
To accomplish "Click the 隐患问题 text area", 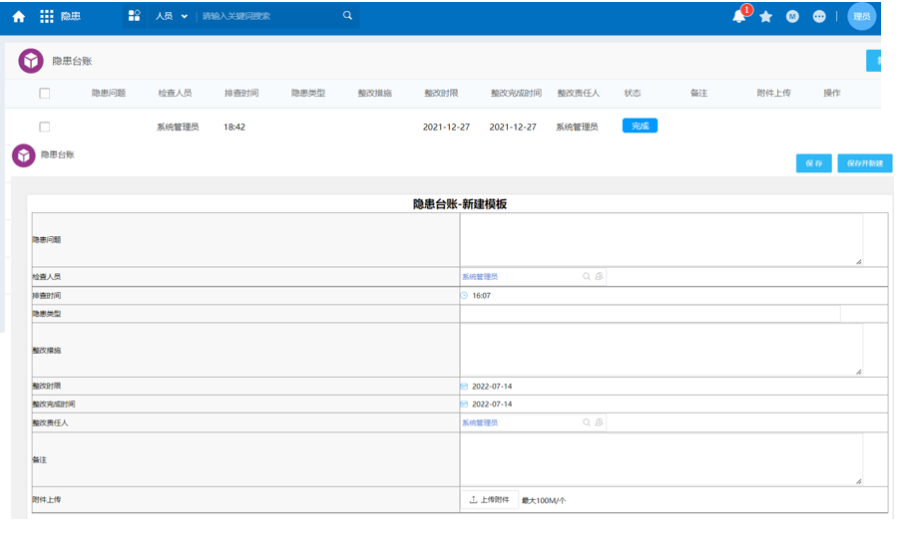I will [662, 239].
